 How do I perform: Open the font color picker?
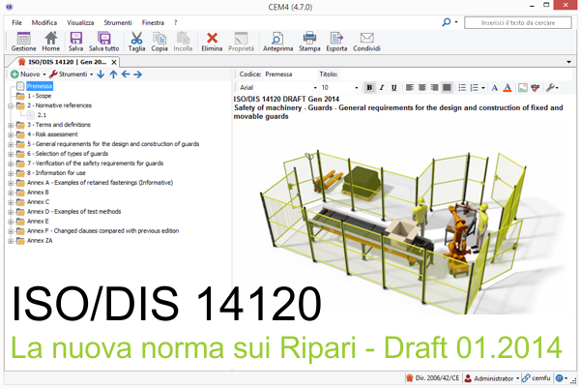507,87
